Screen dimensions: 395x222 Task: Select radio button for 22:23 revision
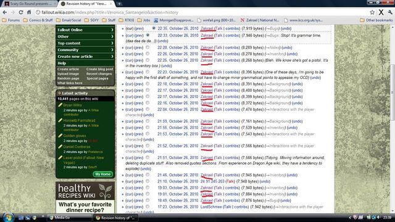tap(148, 72)
